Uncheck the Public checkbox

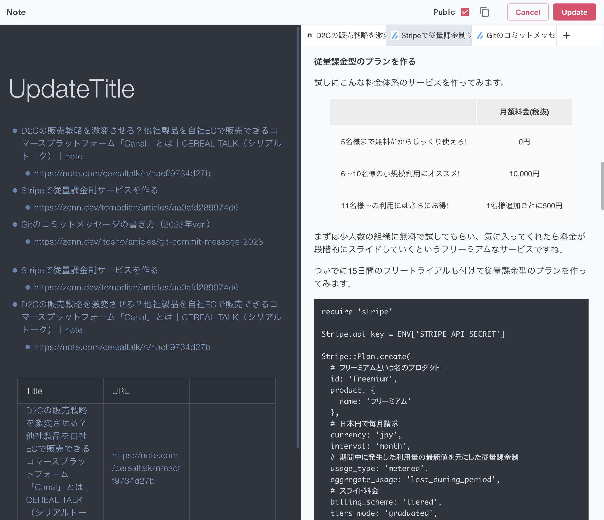pos(465,12)
